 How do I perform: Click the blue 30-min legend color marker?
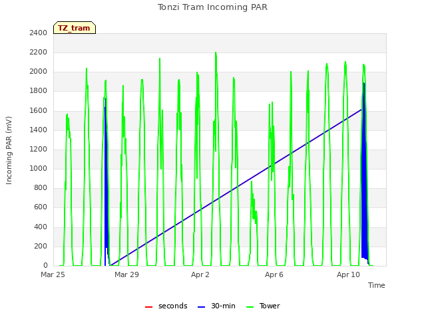(201, 307)
